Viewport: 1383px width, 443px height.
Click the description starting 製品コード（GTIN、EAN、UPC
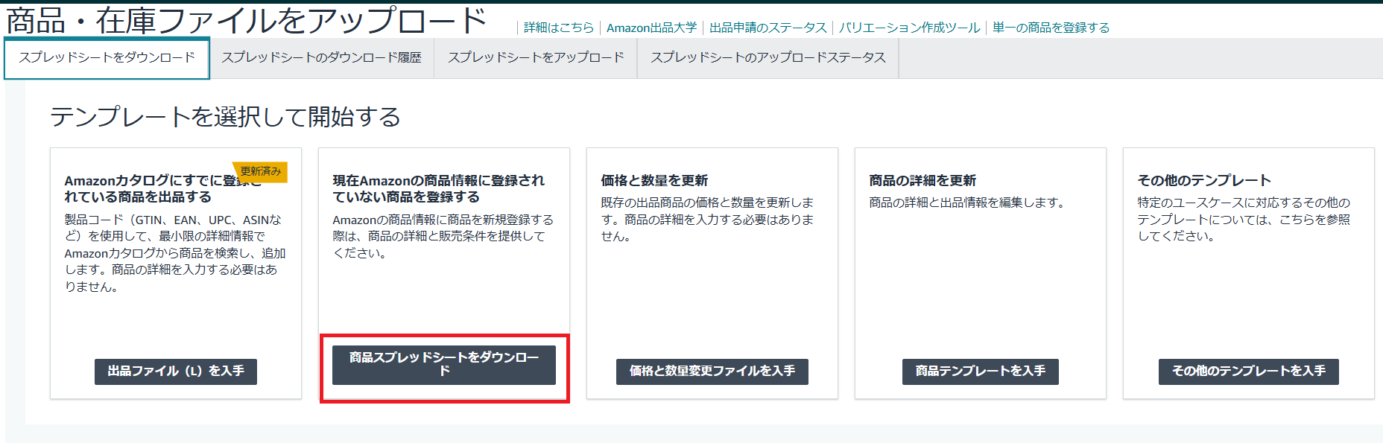click(175, 253)
